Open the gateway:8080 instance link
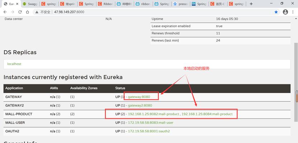298x143 pixels. [x=139, y=97]
